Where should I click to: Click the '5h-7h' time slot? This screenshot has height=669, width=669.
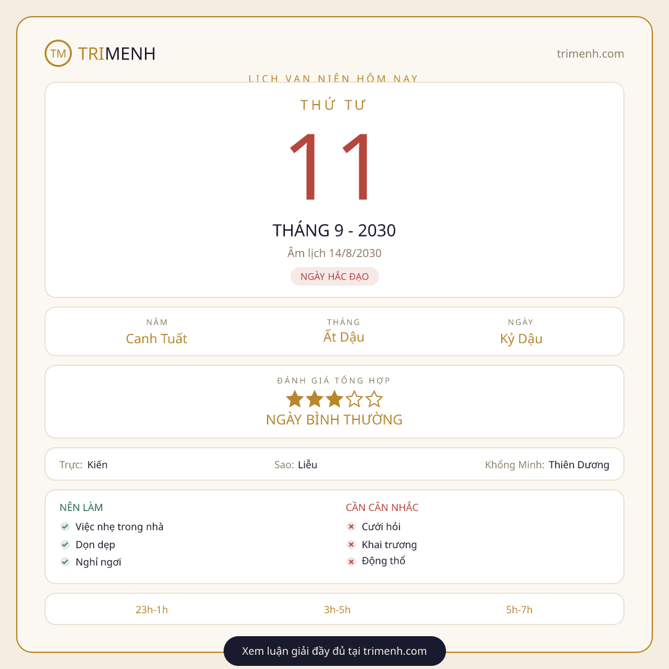pos(519,610)
